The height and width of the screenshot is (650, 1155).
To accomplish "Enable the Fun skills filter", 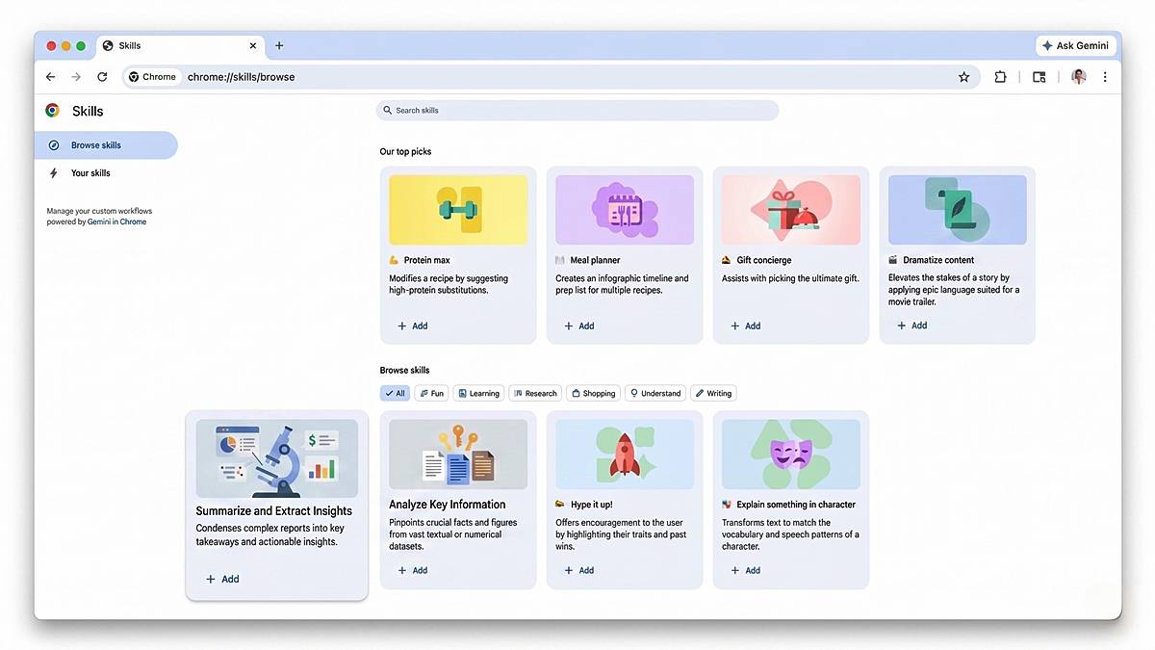I will [x=431, y=393].
